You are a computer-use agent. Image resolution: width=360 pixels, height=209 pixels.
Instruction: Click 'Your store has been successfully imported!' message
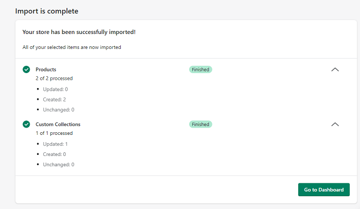pyautogui.click(x=79, y=32)
